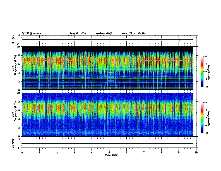Click the -7 label on ch.2 color scale
221x171 pixels.
coord(206,110)
